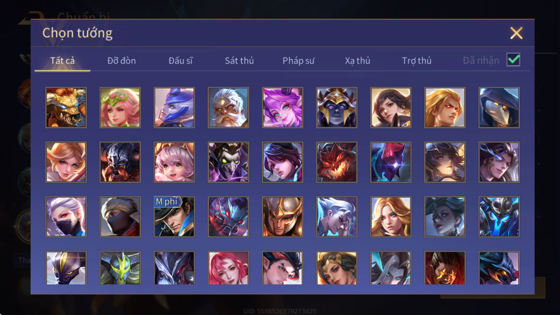Choose the purple-haired girl with bunny ears
This screenshot has height=315, width=560.
282,107
